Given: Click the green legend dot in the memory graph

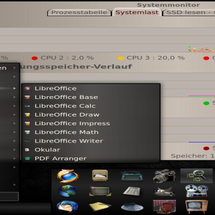Looking at the screenshot, I should click(x=206, y=103).
